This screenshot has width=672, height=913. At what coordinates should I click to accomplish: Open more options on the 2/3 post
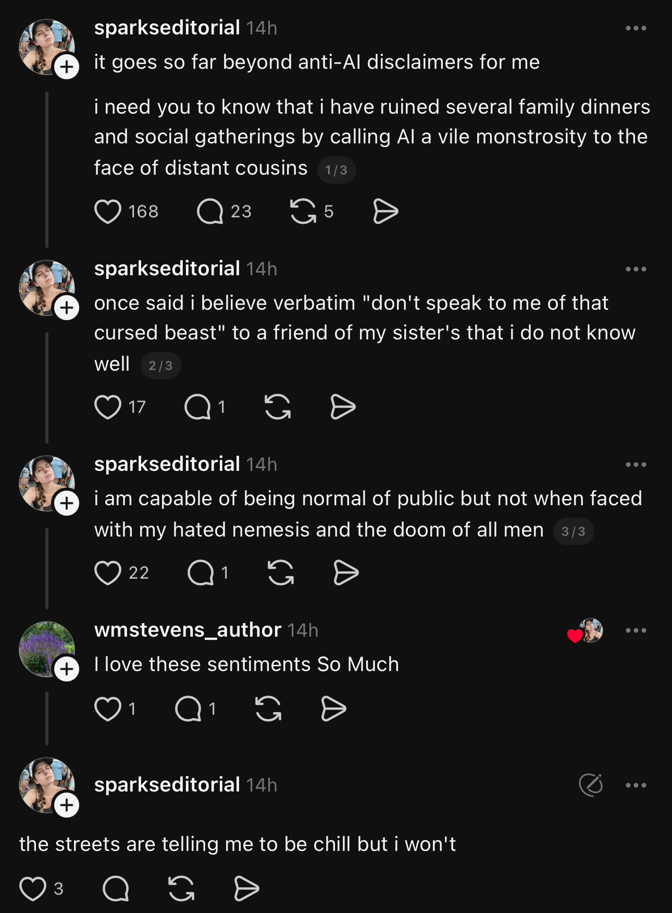(636, 270)
